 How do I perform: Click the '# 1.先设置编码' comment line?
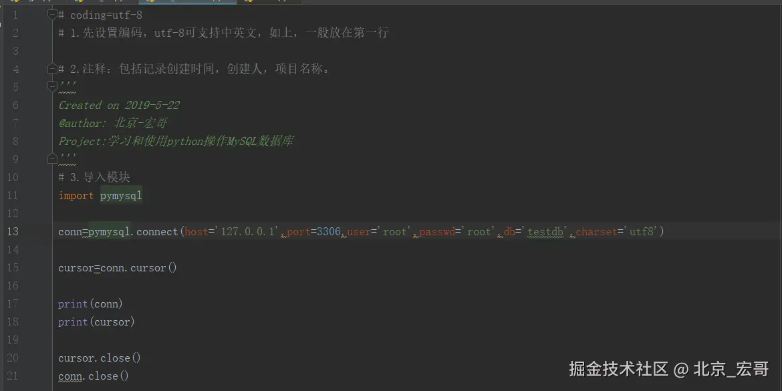223,33
